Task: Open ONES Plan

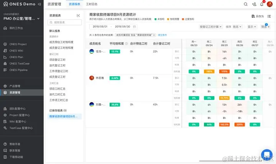Action: tap(16, 57)
